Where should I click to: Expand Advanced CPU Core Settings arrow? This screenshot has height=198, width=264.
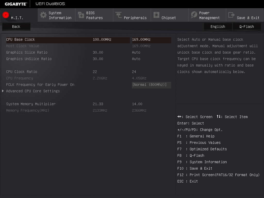(x=3, y=91)
